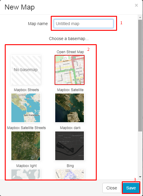The image size is (143, 196).
Task: Save the new map
Action: (131, 188)
